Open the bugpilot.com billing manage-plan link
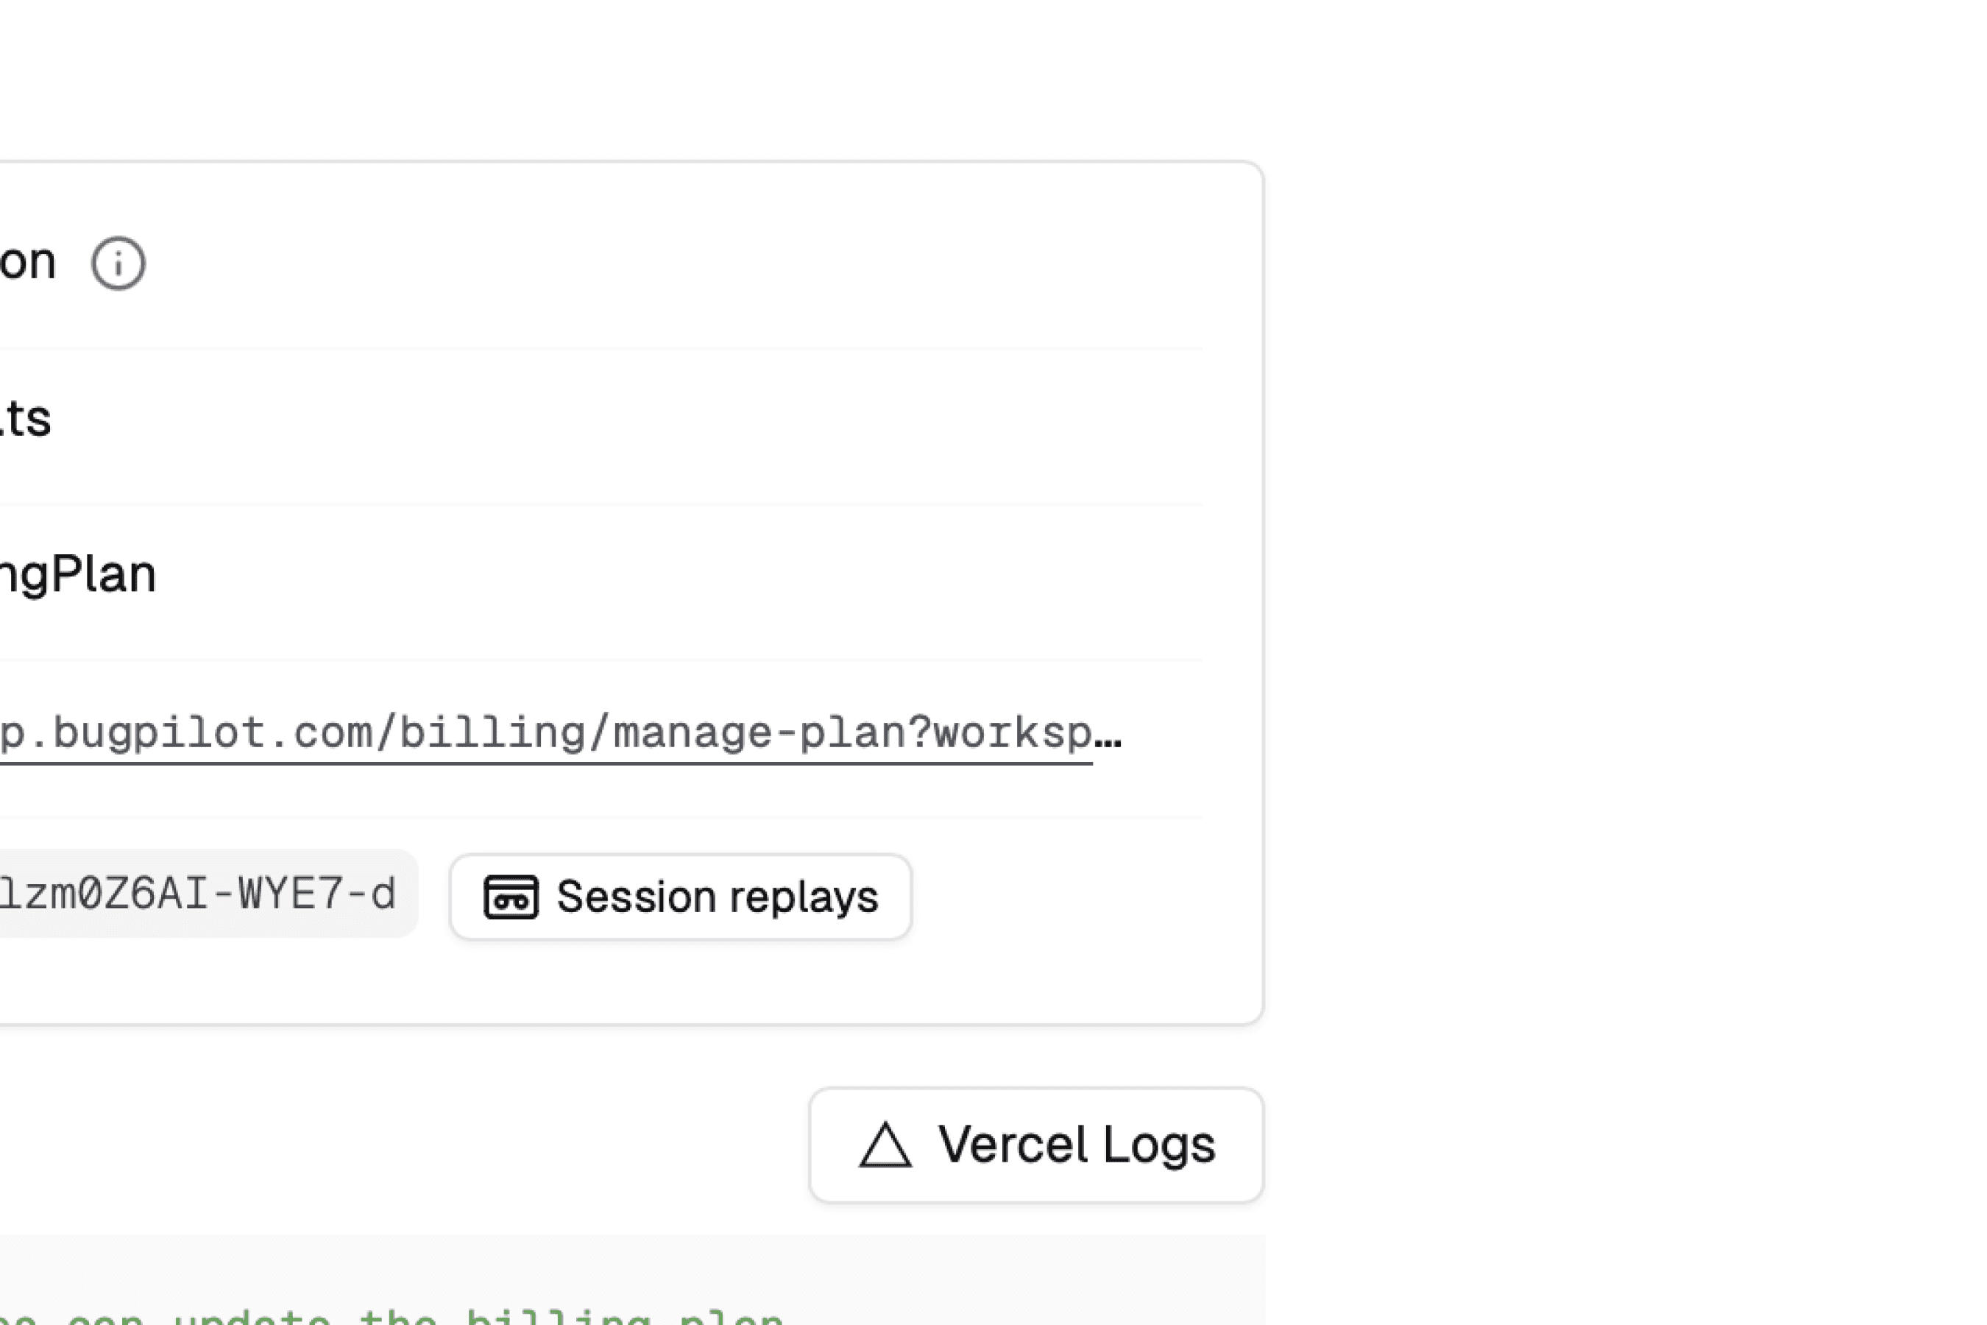1987x1325 pixels. pyautogui.click(x=546, y=732)
